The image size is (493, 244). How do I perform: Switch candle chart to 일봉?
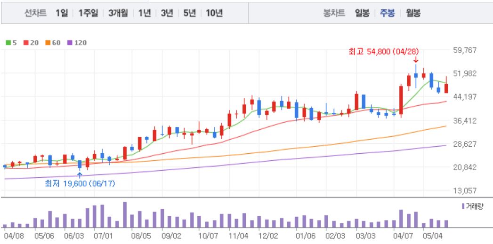[x=362, y=13]
